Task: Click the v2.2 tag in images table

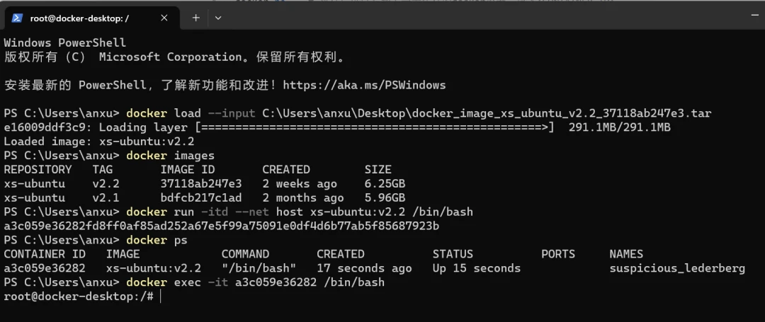Action: (106, 184)
